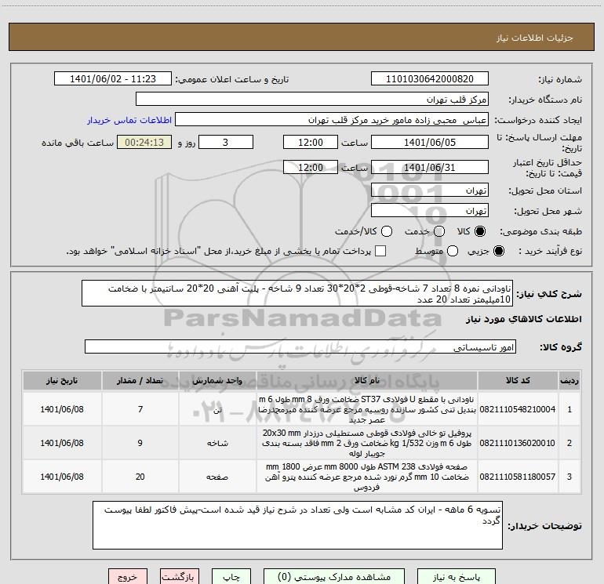Tick the اسناد خزانه اسلامی payment checkbox

pyautogui.click(x=380, y=251)
